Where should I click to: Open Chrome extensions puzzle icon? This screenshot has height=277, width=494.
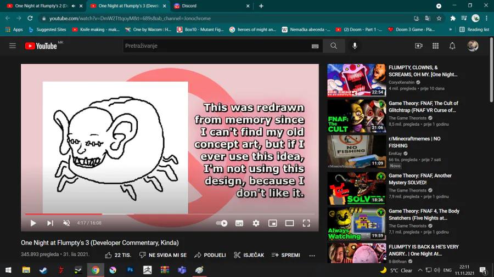coord(453,18)
